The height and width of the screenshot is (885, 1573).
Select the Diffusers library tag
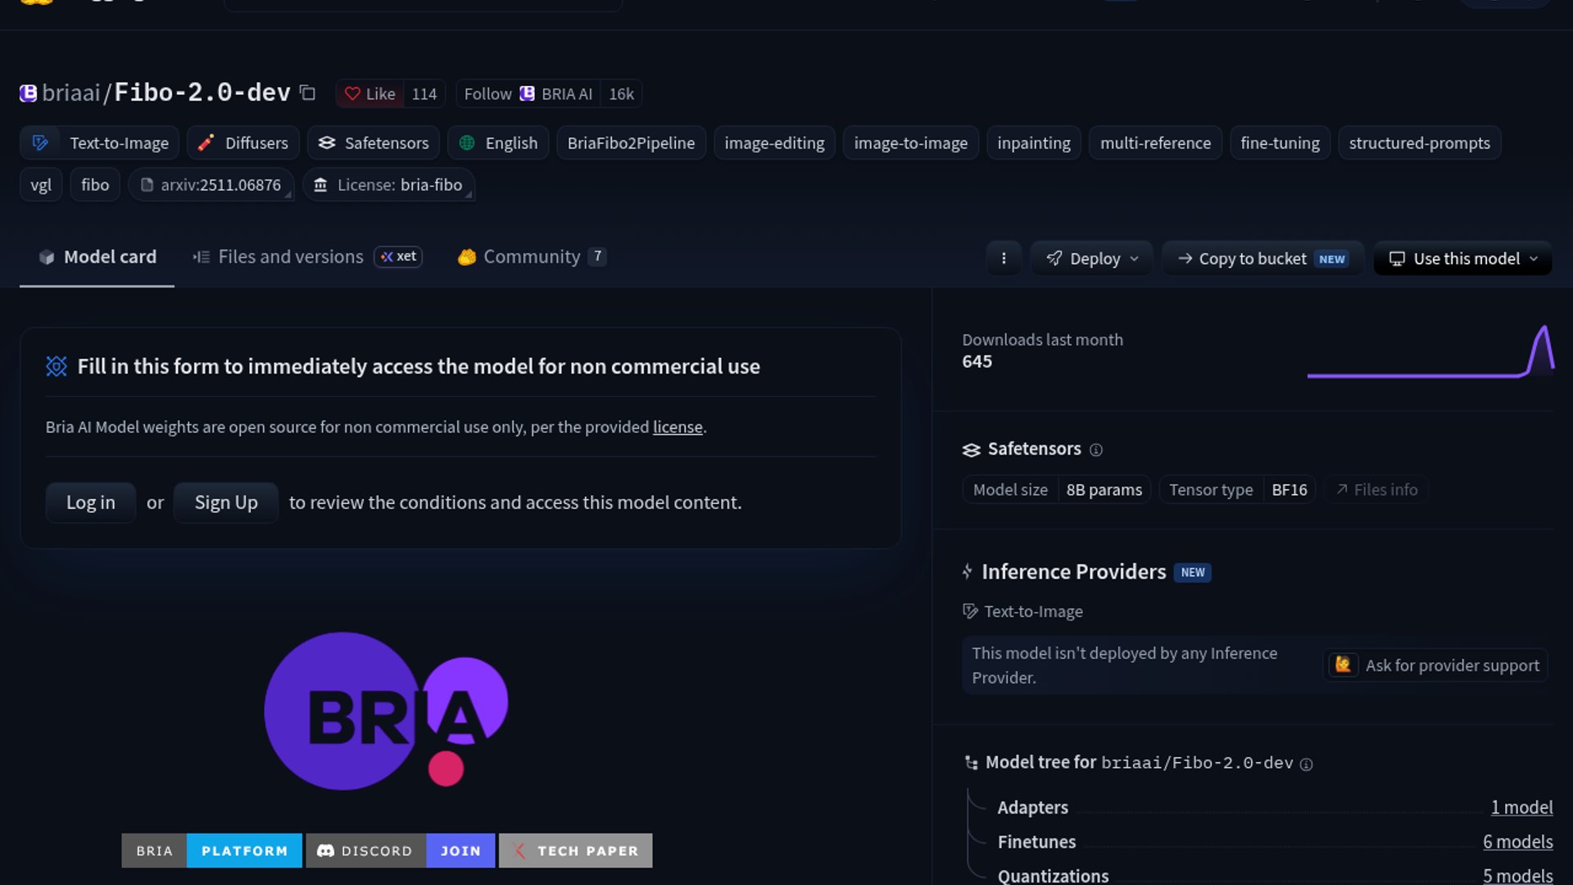coord(243,143)
